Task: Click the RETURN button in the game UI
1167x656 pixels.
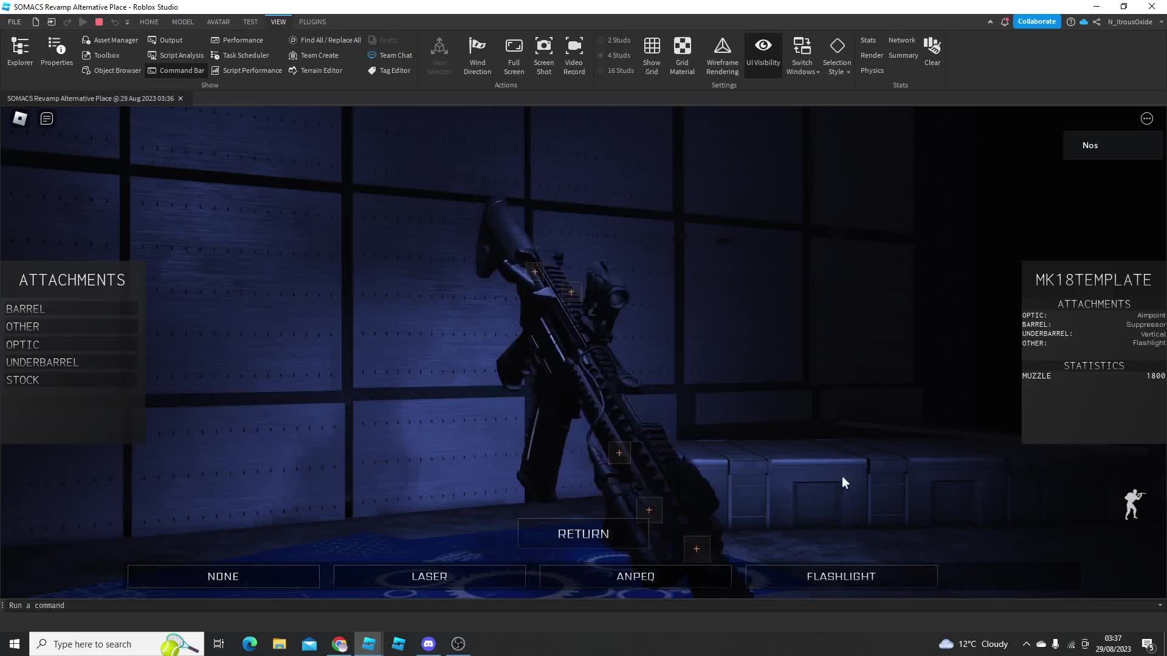Action: pyautogui.click(x=583, y=533)
